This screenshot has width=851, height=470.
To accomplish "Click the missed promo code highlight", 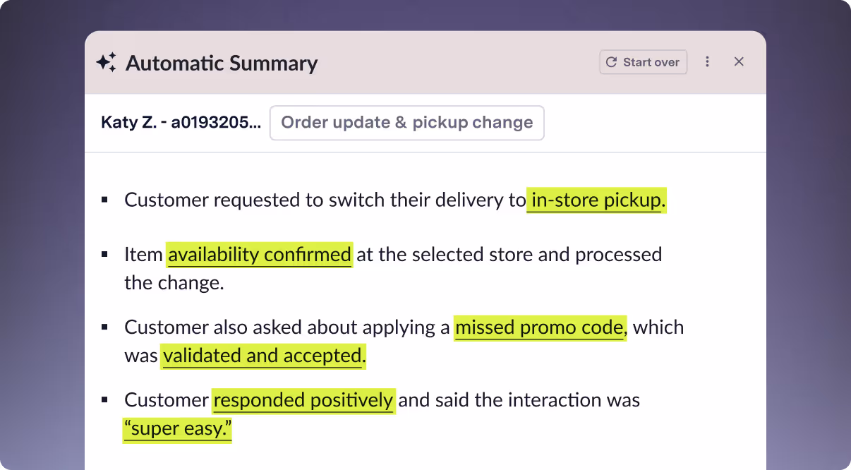I will 539,327.
